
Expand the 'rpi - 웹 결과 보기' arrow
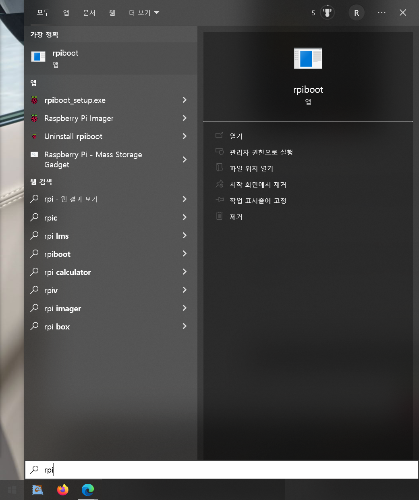[x=185, y=199]
